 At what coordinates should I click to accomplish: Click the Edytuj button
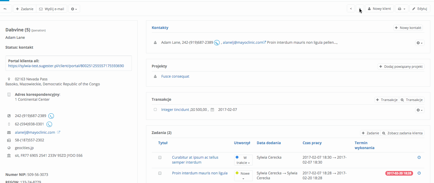click(420, 9)
